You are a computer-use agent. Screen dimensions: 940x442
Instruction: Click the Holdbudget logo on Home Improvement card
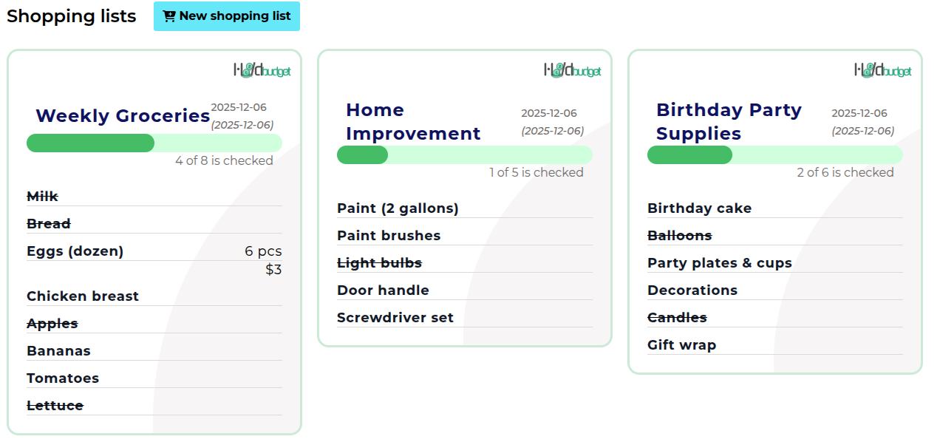coord(571,70)
